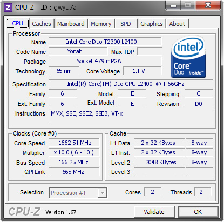This screenshot has height=222, width=224.
Task: Click the Family value 6
Action: tap(63, 93)
